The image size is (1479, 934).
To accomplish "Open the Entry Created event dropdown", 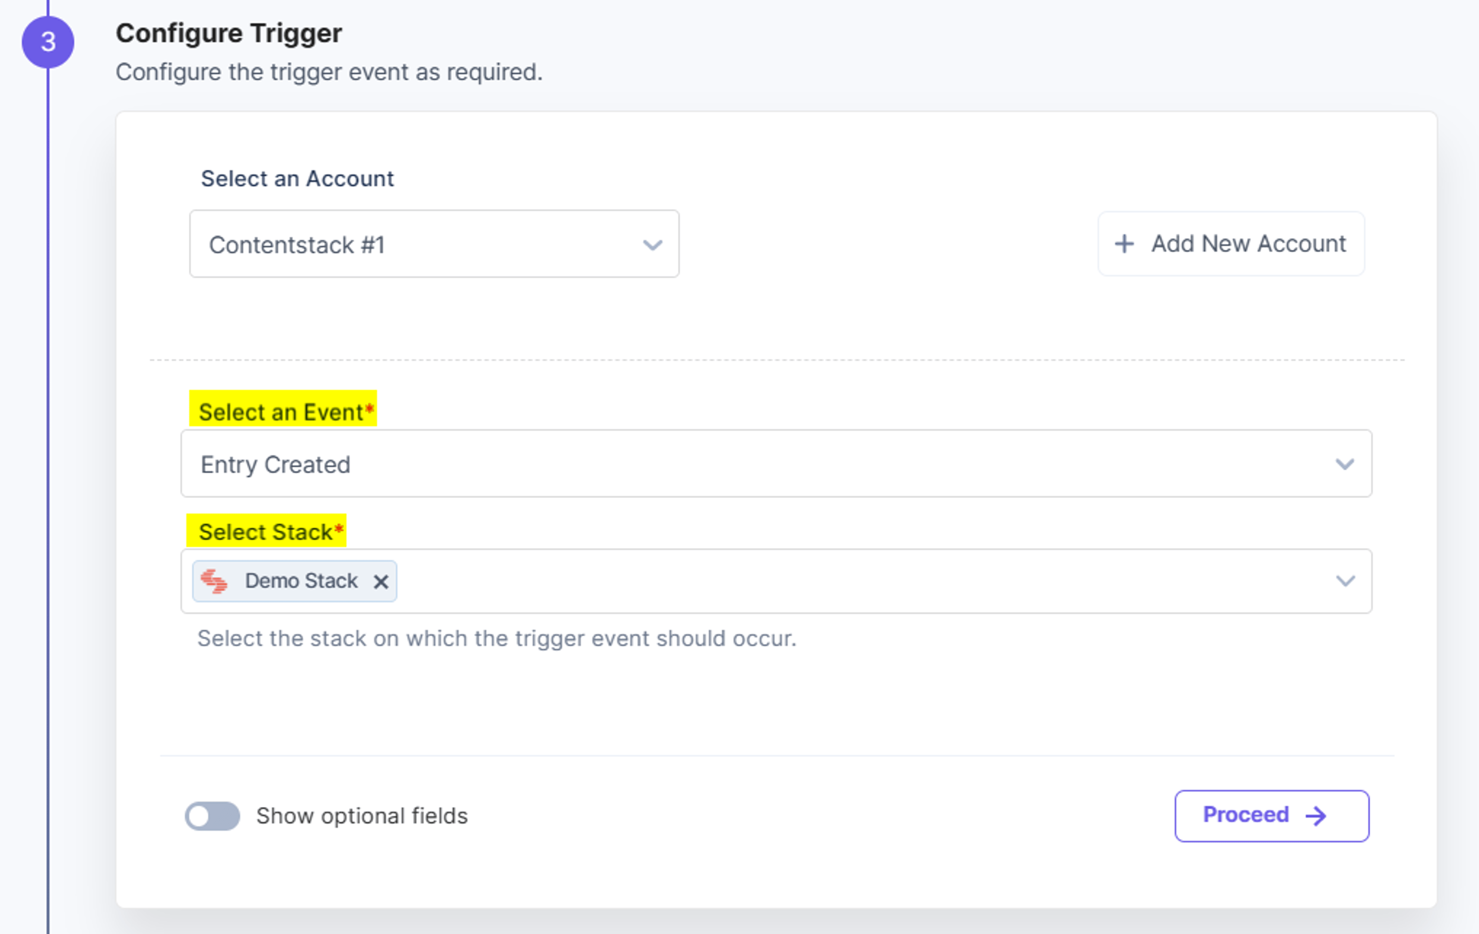I will click(776, 464).
